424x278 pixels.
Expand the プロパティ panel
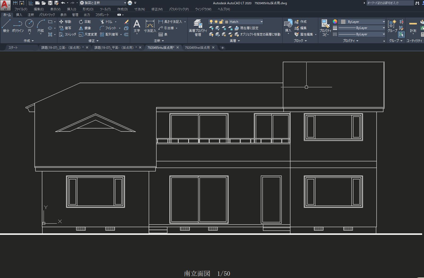coord(350,41)
